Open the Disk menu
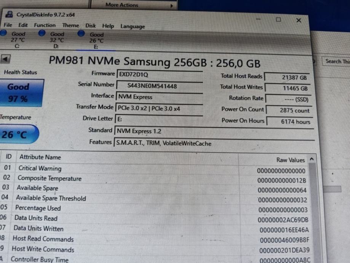This screenshot has width=350, height=263. tap(90, 26)
